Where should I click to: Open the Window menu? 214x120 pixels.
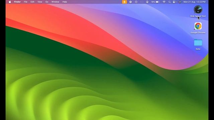click(55, 2)
